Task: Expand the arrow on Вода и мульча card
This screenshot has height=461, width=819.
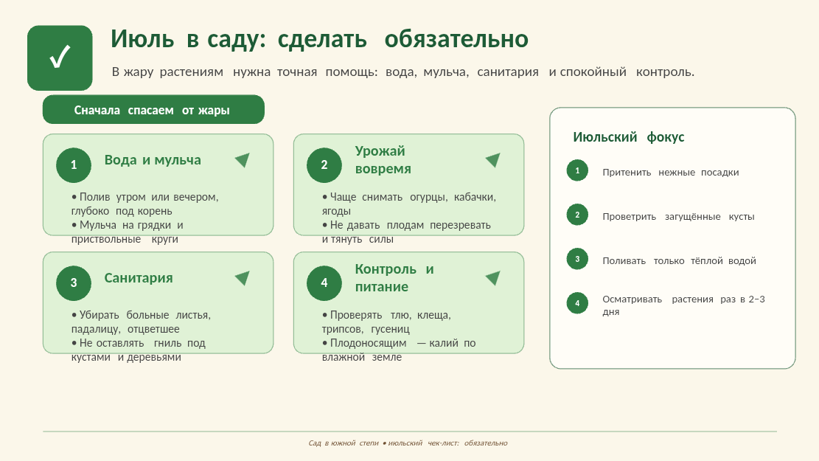Action: [243, 159]
